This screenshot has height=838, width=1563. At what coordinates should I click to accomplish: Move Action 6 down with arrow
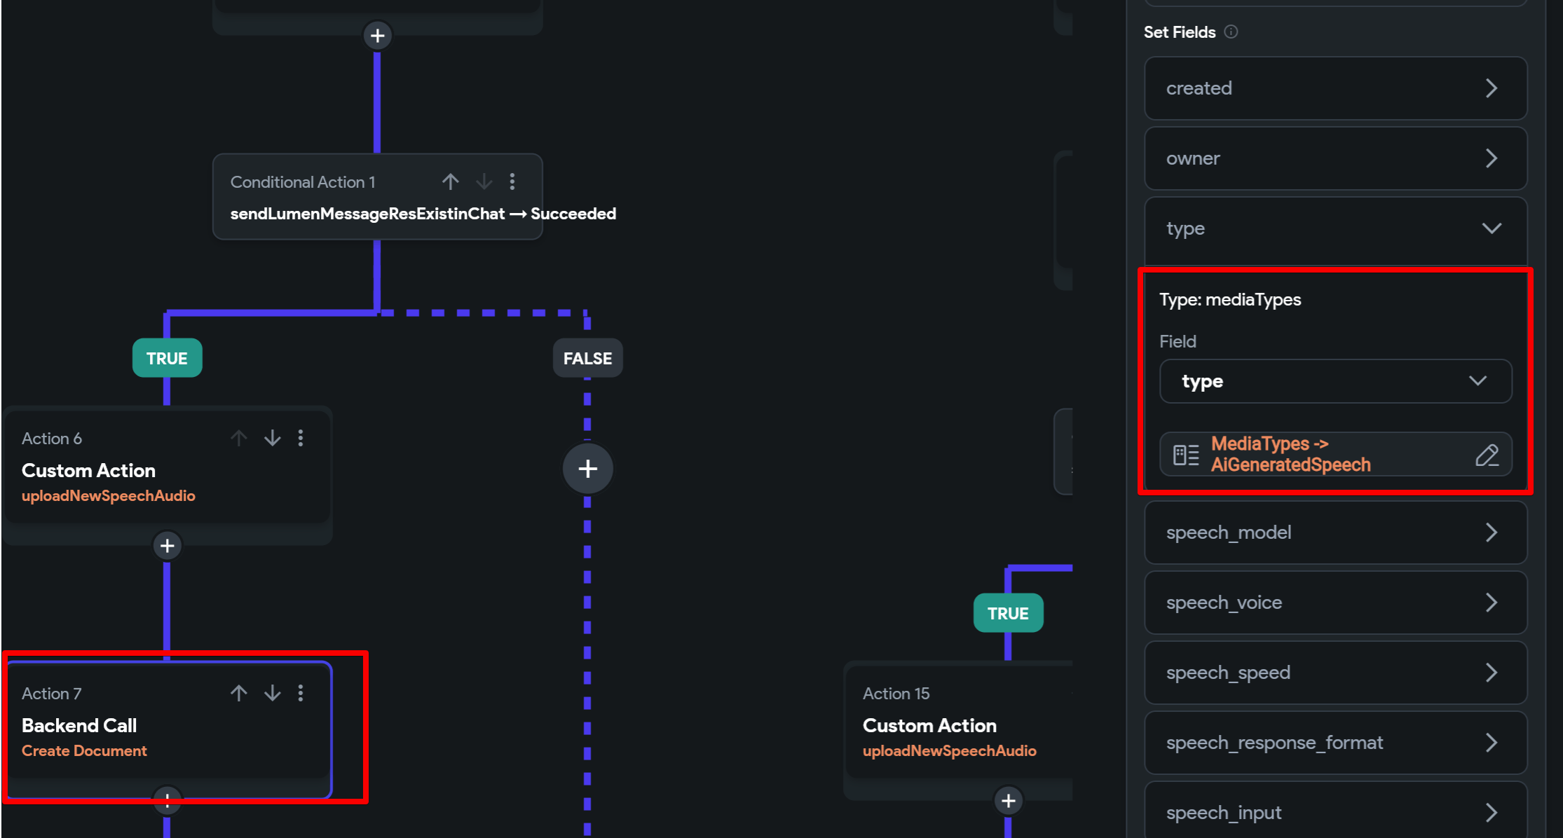click(272, 438)
